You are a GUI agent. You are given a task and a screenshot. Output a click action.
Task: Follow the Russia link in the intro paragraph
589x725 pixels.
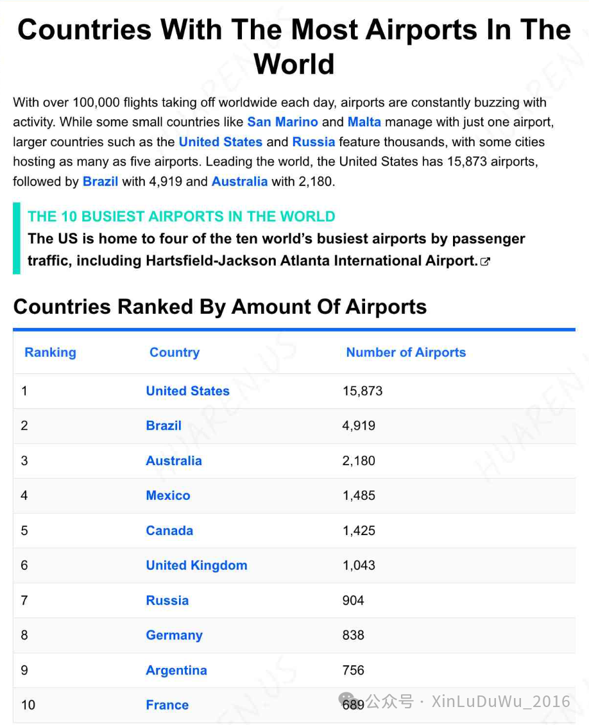314,142
